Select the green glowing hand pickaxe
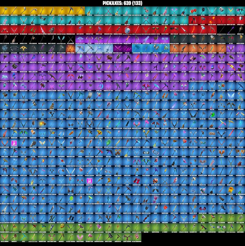Image resolution: width=245 pixels, height=246 pixels. click(108, 143)
